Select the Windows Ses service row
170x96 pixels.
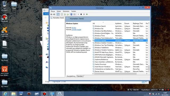120,29
